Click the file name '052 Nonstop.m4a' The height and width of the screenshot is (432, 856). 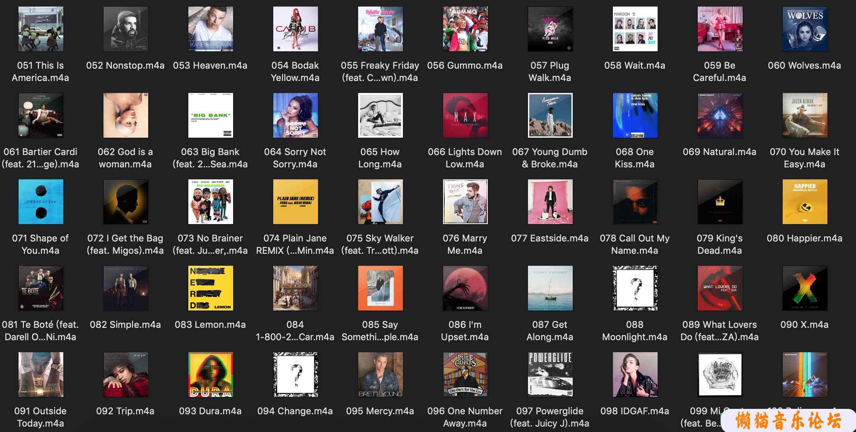click(125, 66)
